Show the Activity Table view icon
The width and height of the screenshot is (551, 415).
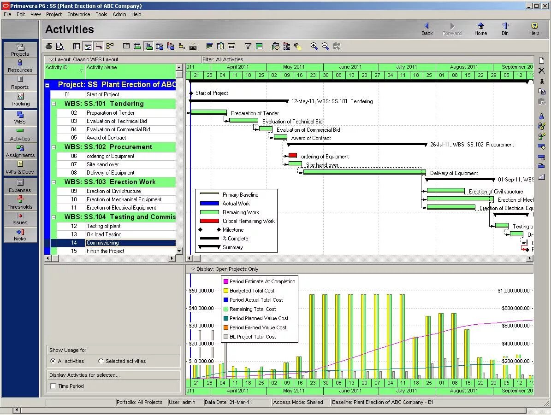click(76, 46)
